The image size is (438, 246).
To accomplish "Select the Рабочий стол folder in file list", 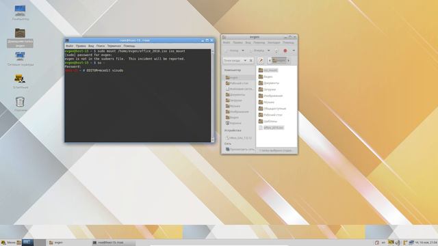I will coord(270,115).
